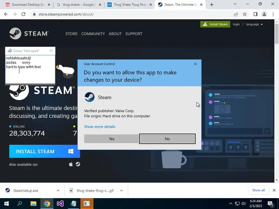Open the login link on the Steam page
The height and width of the screenshot is (209, 279).
point(236,24)
